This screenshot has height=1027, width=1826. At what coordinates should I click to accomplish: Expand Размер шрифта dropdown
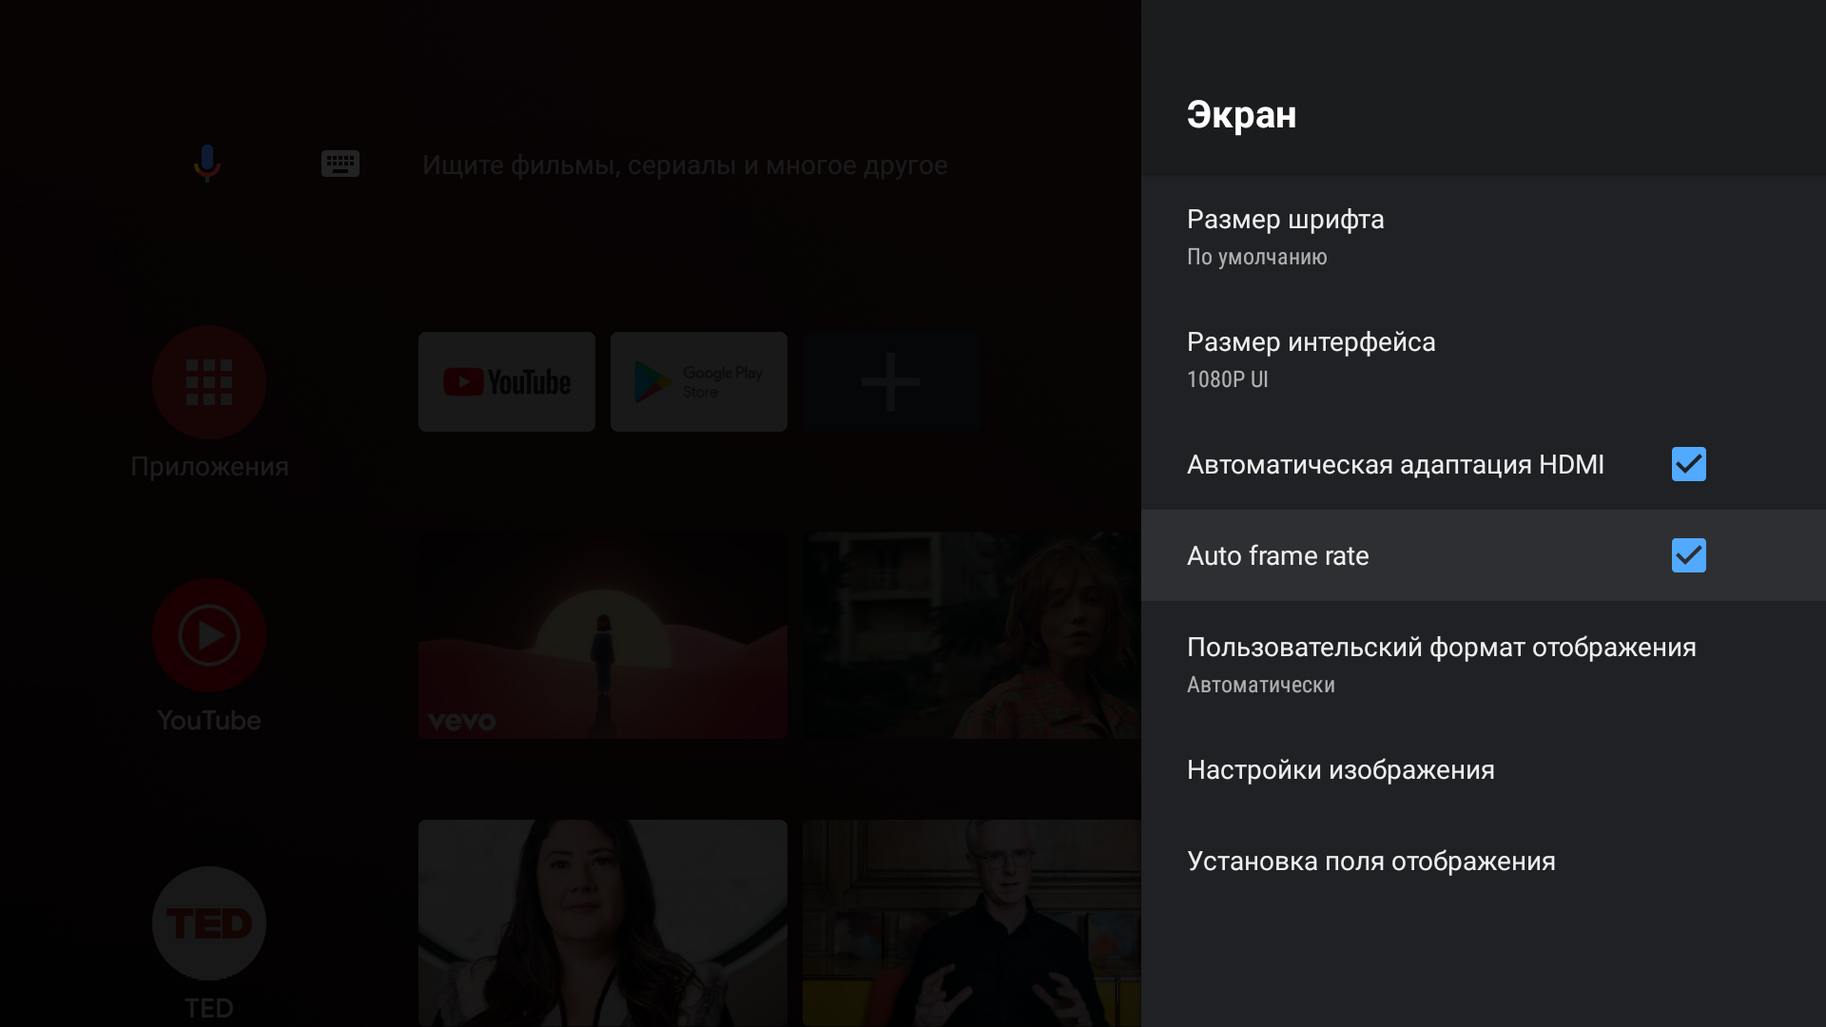tap(1483, 235)
